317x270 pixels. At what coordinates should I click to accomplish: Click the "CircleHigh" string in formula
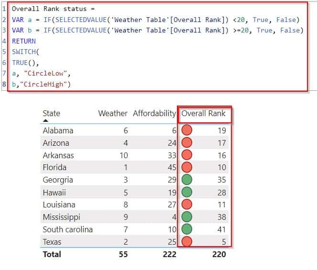43,84
